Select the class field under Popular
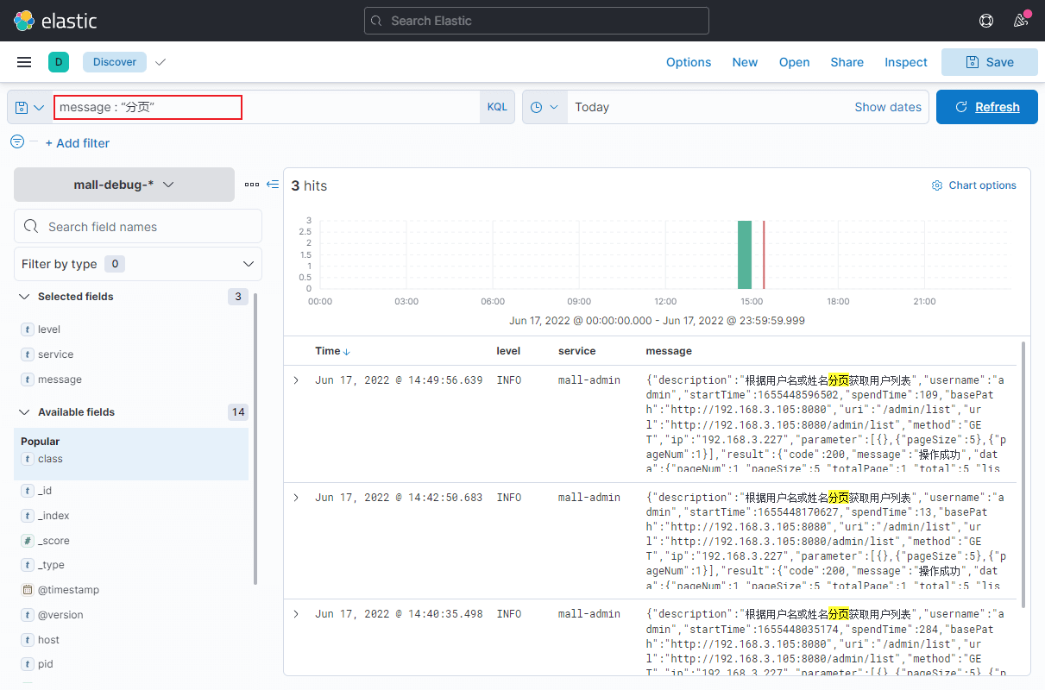The width and height of the screenshot is (1045, 690). (50, 459)
